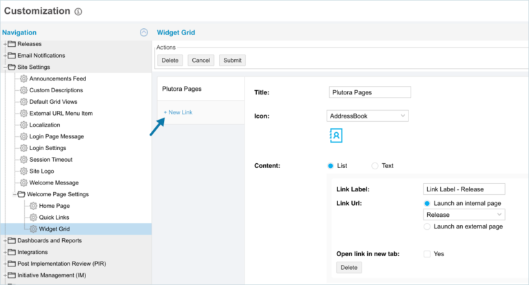This screenshot has width=529, height=285.
Task: Click the info icon beside Customization title
Action: point(78,12)
